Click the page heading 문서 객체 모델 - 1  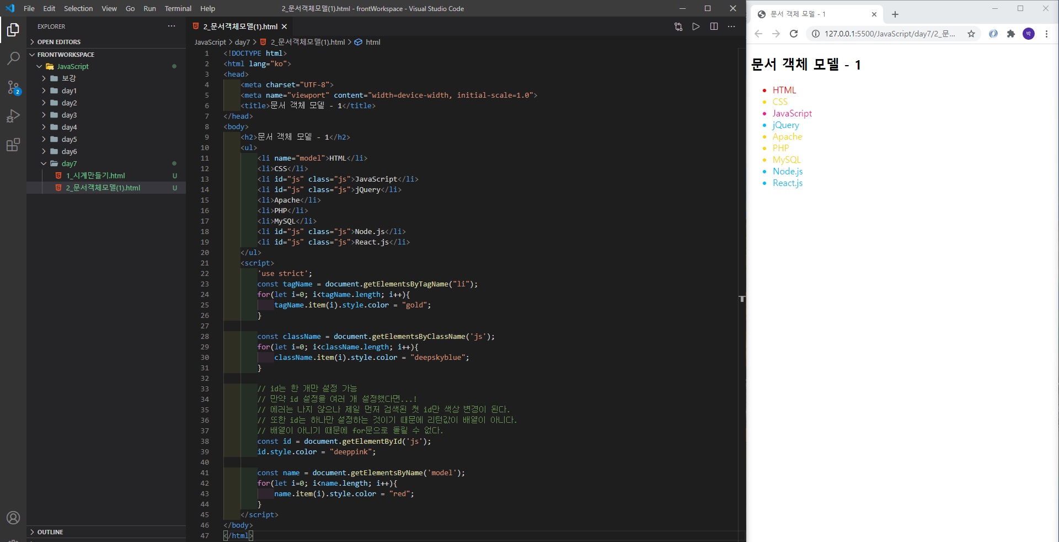coord(806,65)
